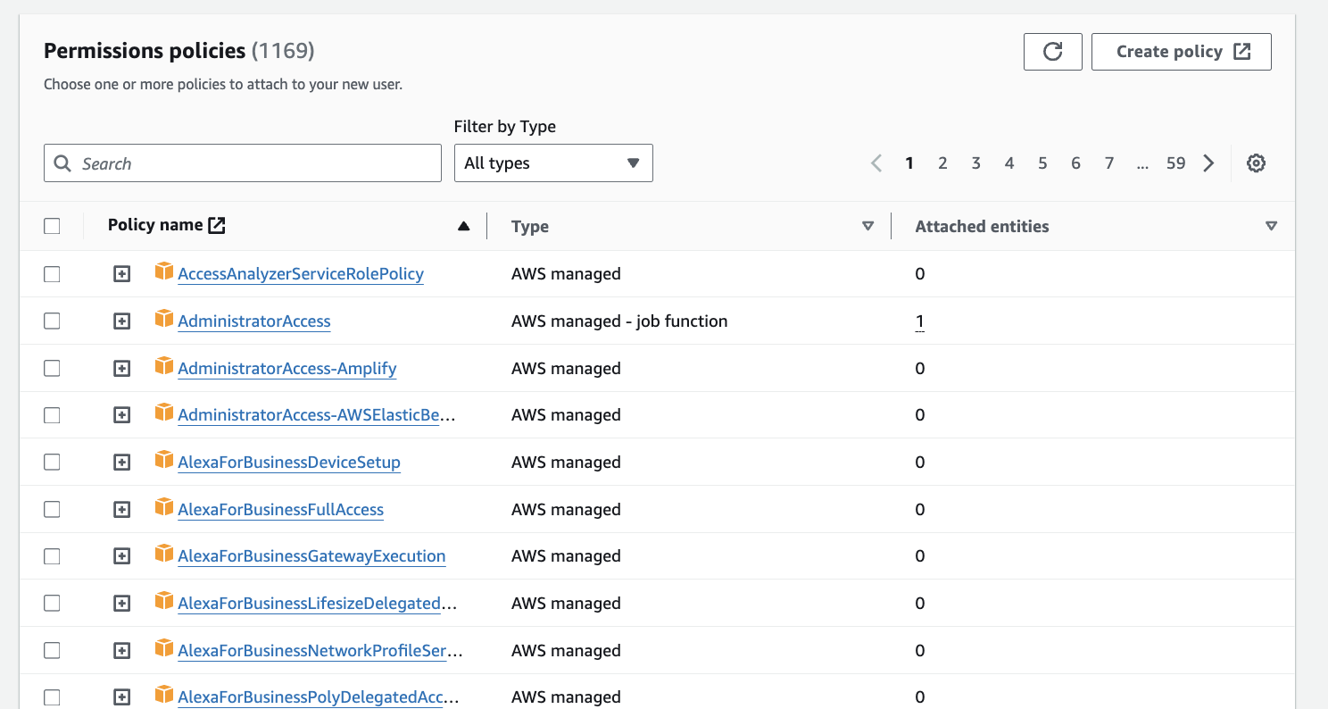Check the AlexaForBusinessNetworkProfileSer… row checkbox

52,651
